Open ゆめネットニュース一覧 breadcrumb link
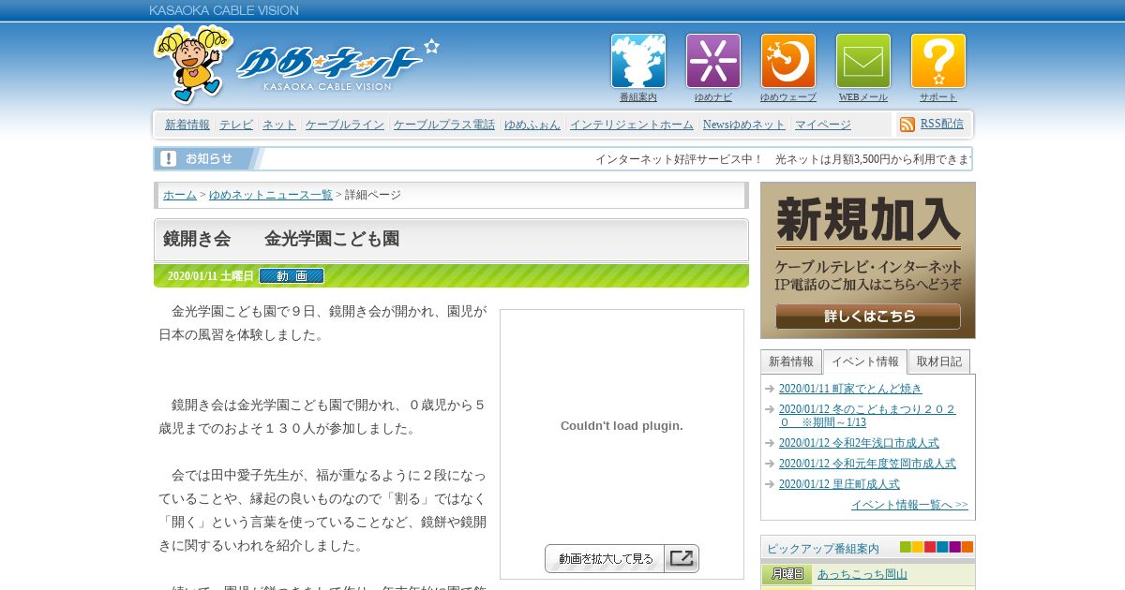 271,195
